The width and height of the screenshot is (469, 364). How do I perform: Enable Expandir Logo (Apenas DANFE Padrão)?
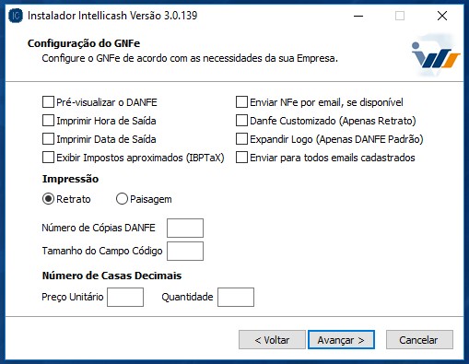point(241,139)
